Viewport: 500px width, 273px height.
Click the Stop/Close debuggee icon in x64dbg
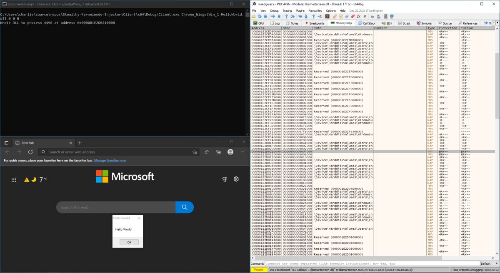click(265, 16)
